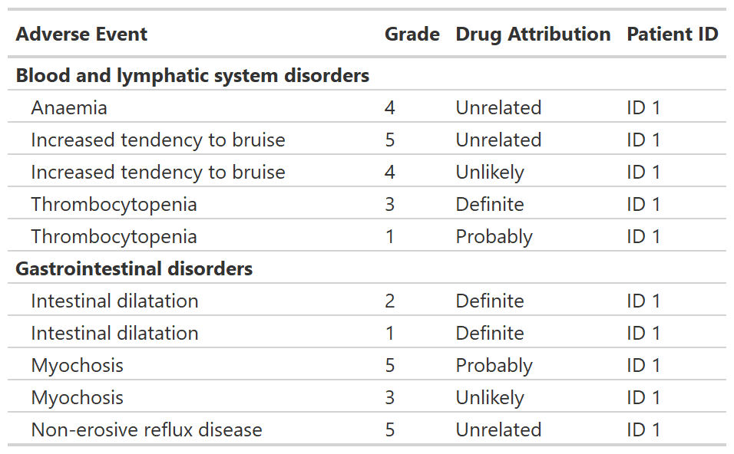The height and width of the screenshot is (454, 734).
Task: Select the Patient ID cell in Anaemia row
Action: coord(643,108)
